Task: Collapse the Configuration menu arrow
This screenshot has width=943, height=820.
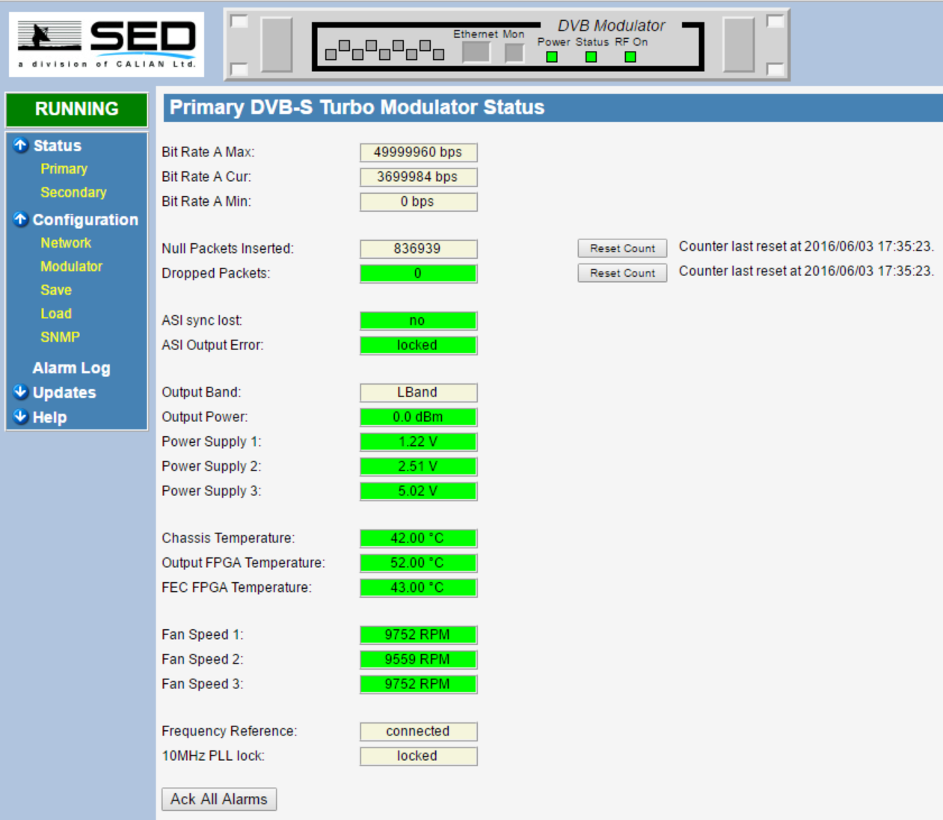Action: tap(21, 219)
